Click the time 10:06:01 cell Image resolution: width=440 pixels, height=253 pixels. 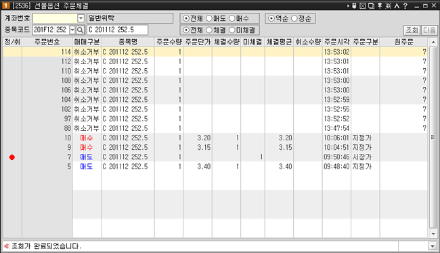pyautogui.click(x=336, y=138)
